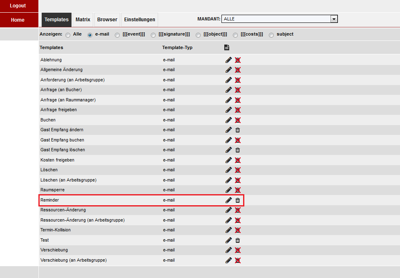Choose the [[[object]]] radio filter

pos(198,35)
